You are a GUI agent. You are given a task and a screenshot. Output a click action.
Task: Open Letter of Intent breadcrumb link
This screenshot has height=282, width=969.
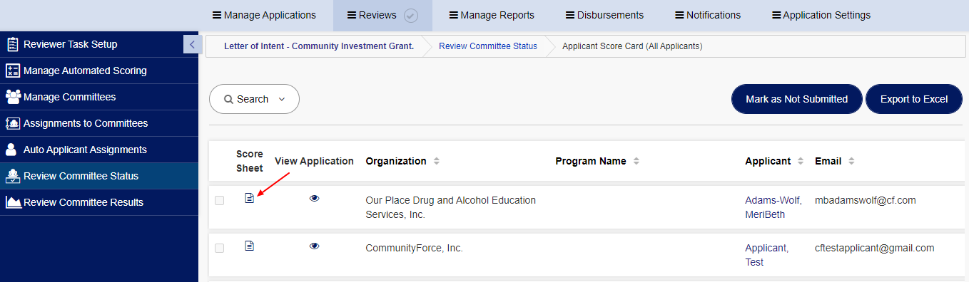pyautogui.click(x=319, y=46)
